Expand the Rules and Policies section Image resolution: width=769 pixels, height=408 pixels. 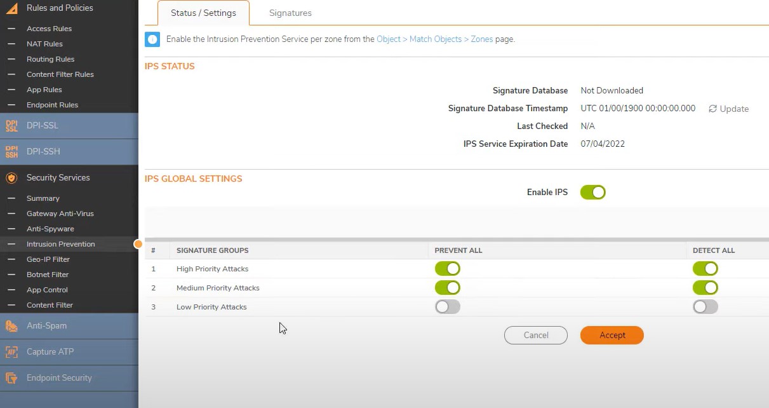pyautogui.click(x=60, y=8)
